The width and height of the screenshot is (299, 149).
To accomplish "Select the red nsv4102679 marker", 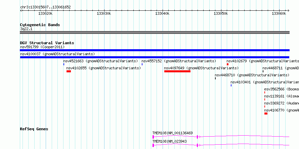I will coord(227,64).
